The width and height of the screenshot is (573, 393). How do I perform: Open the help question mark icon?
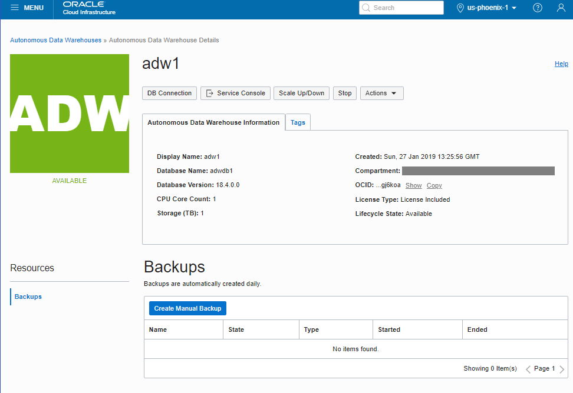[538, 8]
